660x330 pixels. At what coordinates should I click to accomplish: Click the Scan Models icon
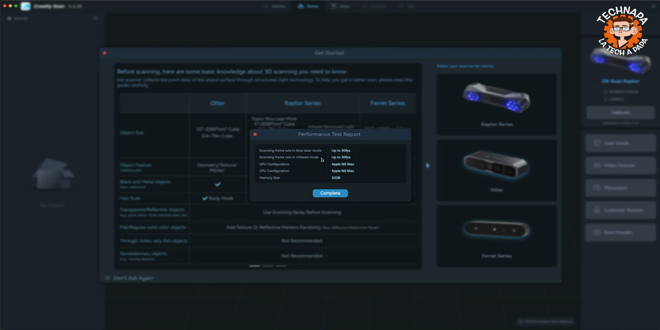(596, 232)
